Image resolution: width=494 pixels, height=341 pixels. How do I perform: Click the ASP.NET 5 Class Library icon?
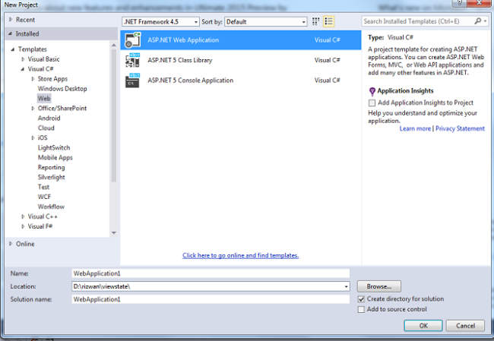tap(133, 60)
